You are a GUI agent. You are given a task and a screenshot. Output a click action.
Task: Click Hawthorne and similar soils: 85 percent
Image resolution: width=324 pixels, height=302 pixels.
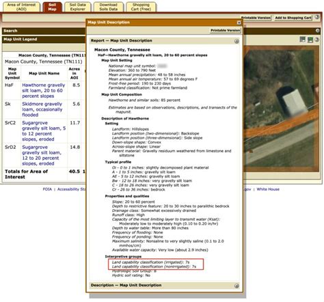point(144,100)
